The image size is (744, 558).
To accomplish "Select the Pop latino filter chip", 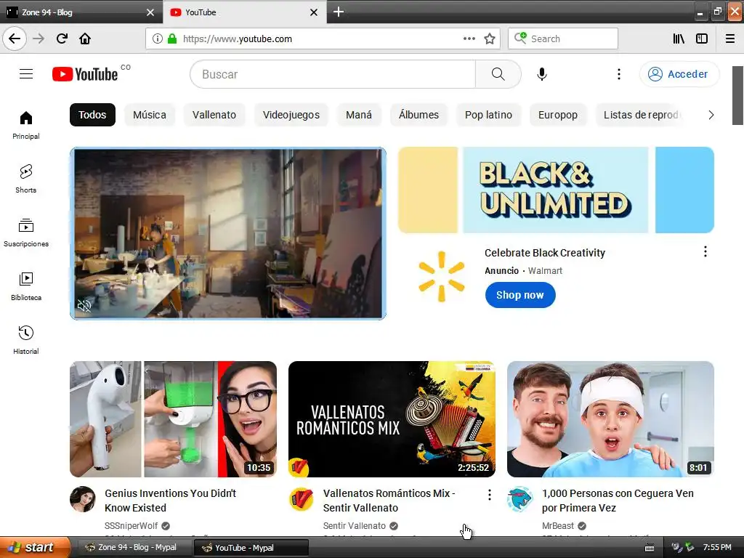I will point(488,115).
